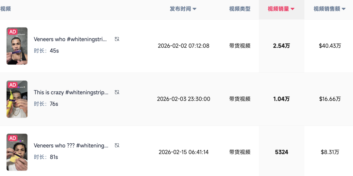Image resolution: width=353 pixels, height=176 pixels.
Task: Click the 2.54万 video sales value
Action: coord(281,46)
